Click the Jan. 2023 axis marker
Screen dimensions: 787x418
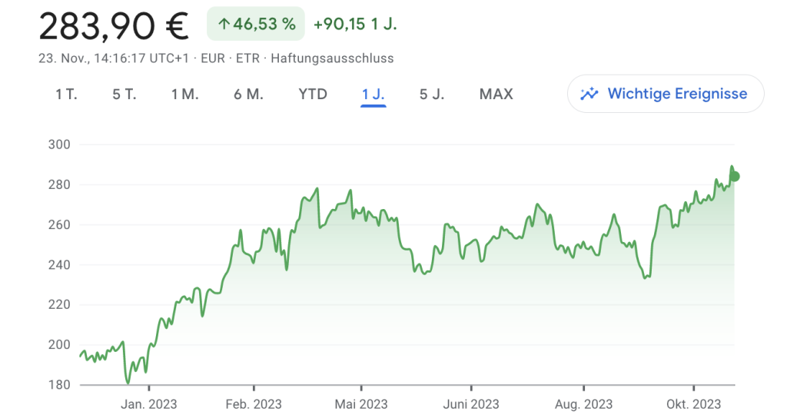point(148,404)
